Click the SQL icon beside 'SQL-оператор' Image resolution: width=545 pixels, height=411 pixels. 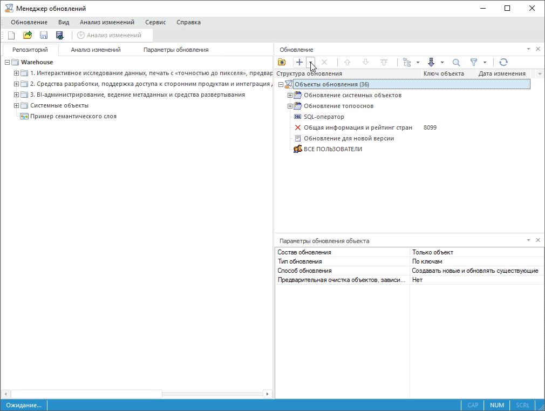click(x=297, y=117)
